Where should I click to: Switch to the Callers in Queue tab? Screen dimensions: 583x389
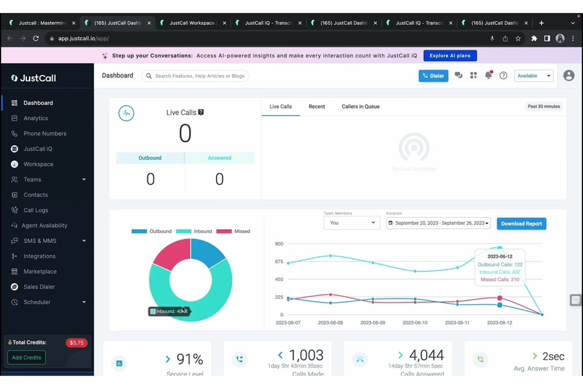pyautogui.click(x=360, y=106)
